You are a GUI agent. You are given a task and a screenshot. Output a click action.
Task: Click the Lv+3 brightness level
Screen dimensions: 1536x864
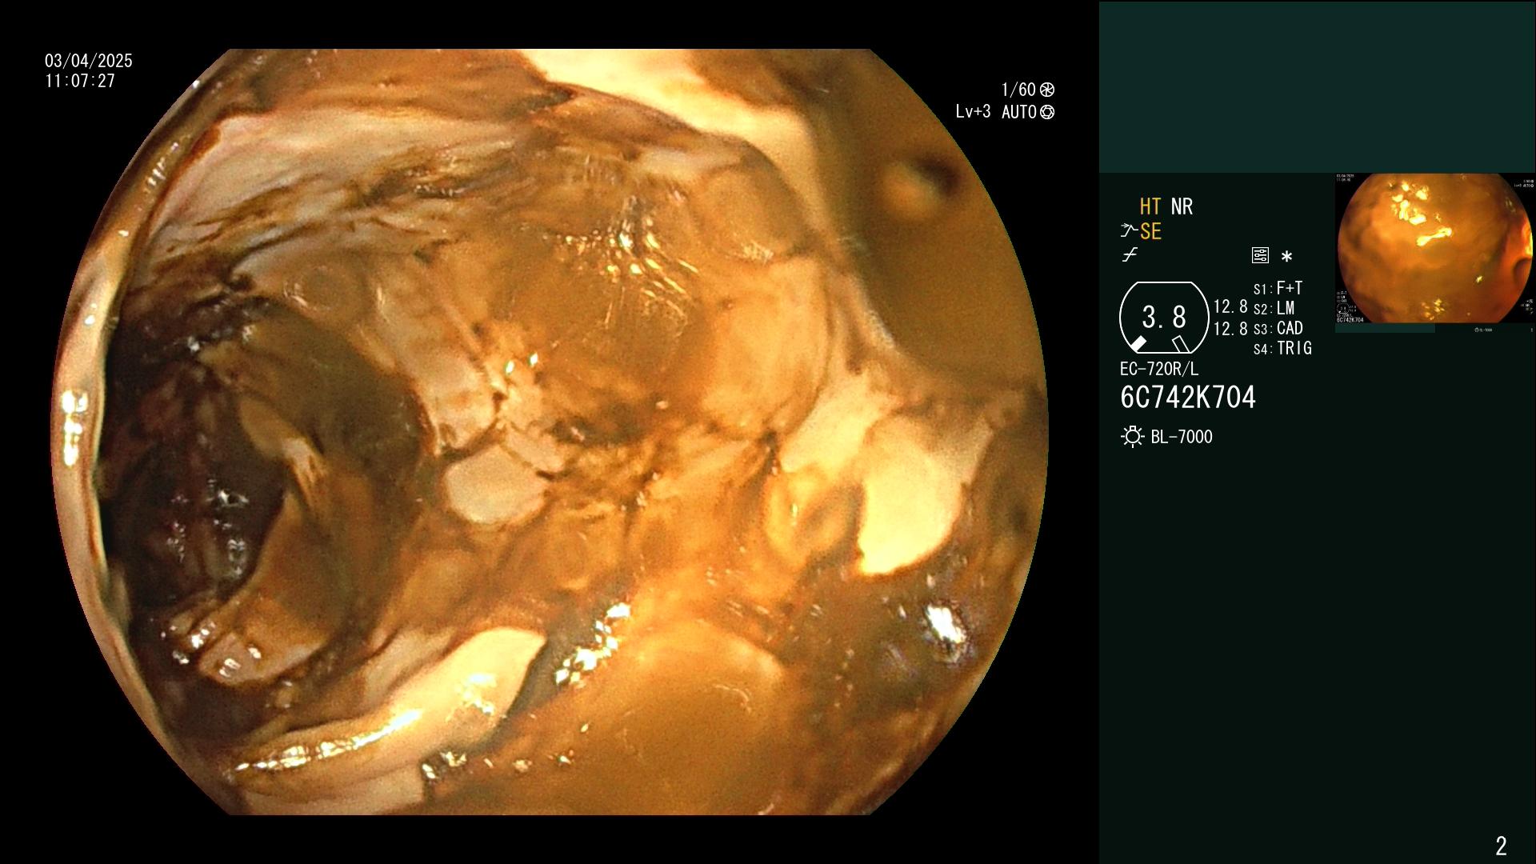point(973,112)
